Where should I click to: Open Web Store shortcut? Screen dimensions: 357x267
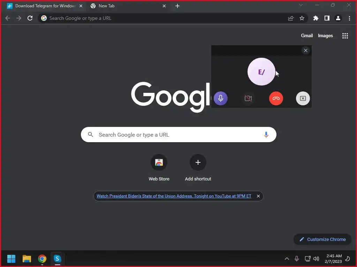(x=159, y=168)
